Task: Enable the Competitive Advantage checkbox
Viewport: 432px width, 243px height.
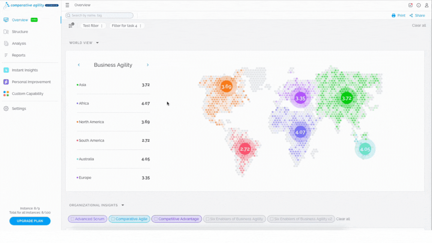Action: click(156, 219)
